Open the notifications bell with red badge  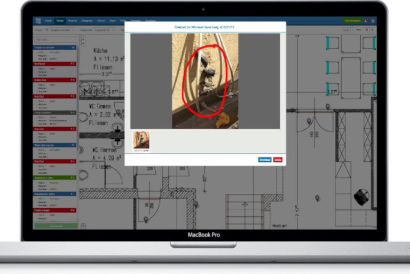pyautogui.click(x=367, y=20)
